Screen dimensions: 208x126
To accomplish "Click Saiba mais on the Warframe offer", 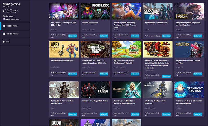I will coord(166,114).
